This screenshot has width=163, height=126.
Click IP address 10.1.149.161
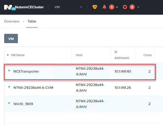click(123, 71)
